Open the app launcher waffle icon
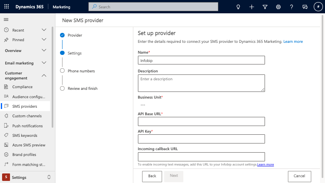325x183 pixels. coord(6,7)
